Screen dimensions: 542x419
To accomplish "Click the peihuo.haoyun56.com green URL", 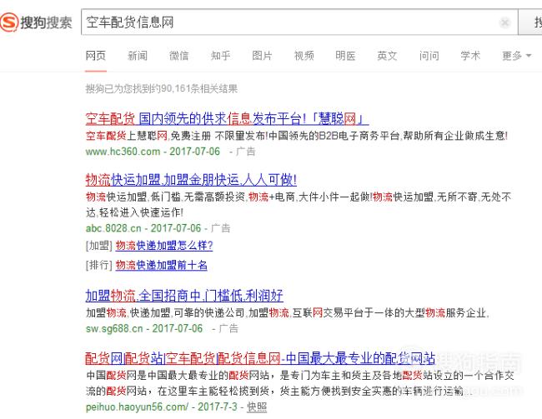I will pos(137,407).
